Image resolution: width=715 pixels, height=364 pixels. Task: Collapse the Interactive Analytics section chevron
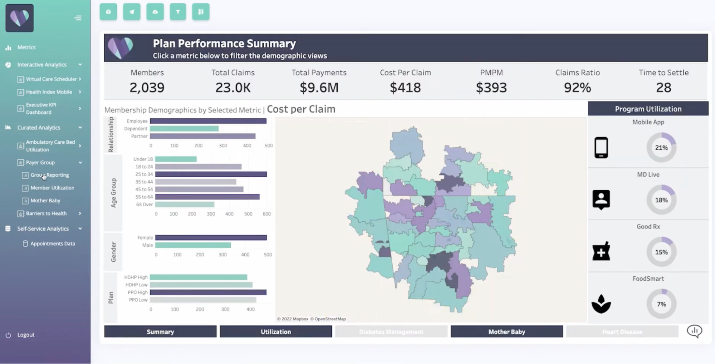(x=80, y=65)
